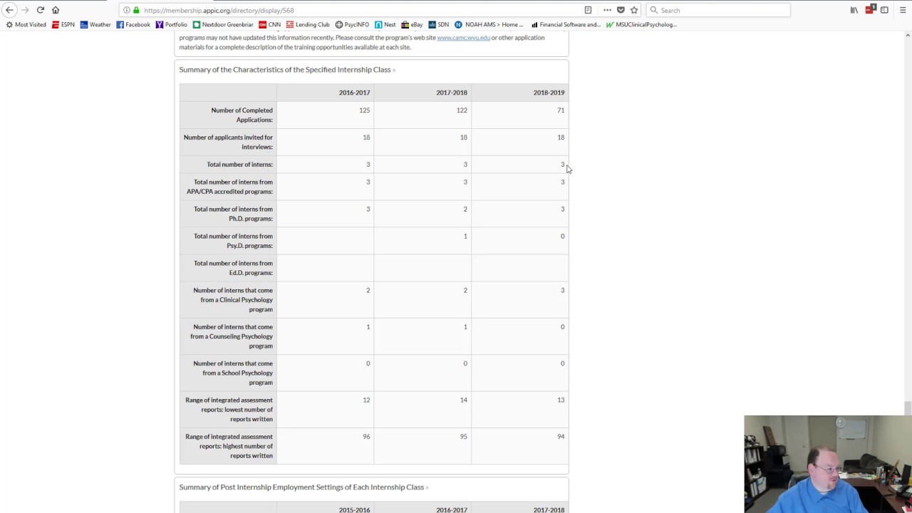The image size is (912, 513).
Task: Click the completed applications value 125
Action: coord(364,110)
